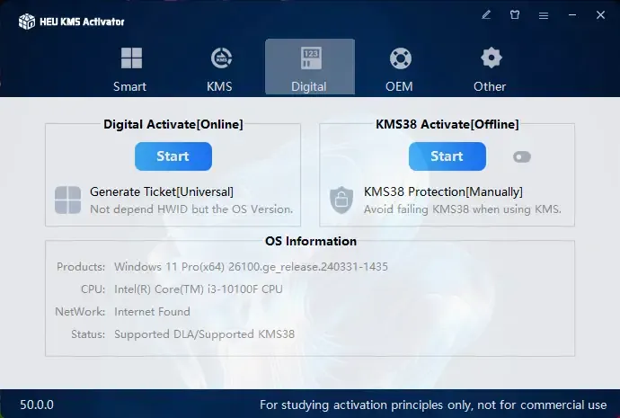This screenshot has height=418, width=620.
Task: Start Digital Activate online
Action: pyautogui.click(x=173, y=156)
